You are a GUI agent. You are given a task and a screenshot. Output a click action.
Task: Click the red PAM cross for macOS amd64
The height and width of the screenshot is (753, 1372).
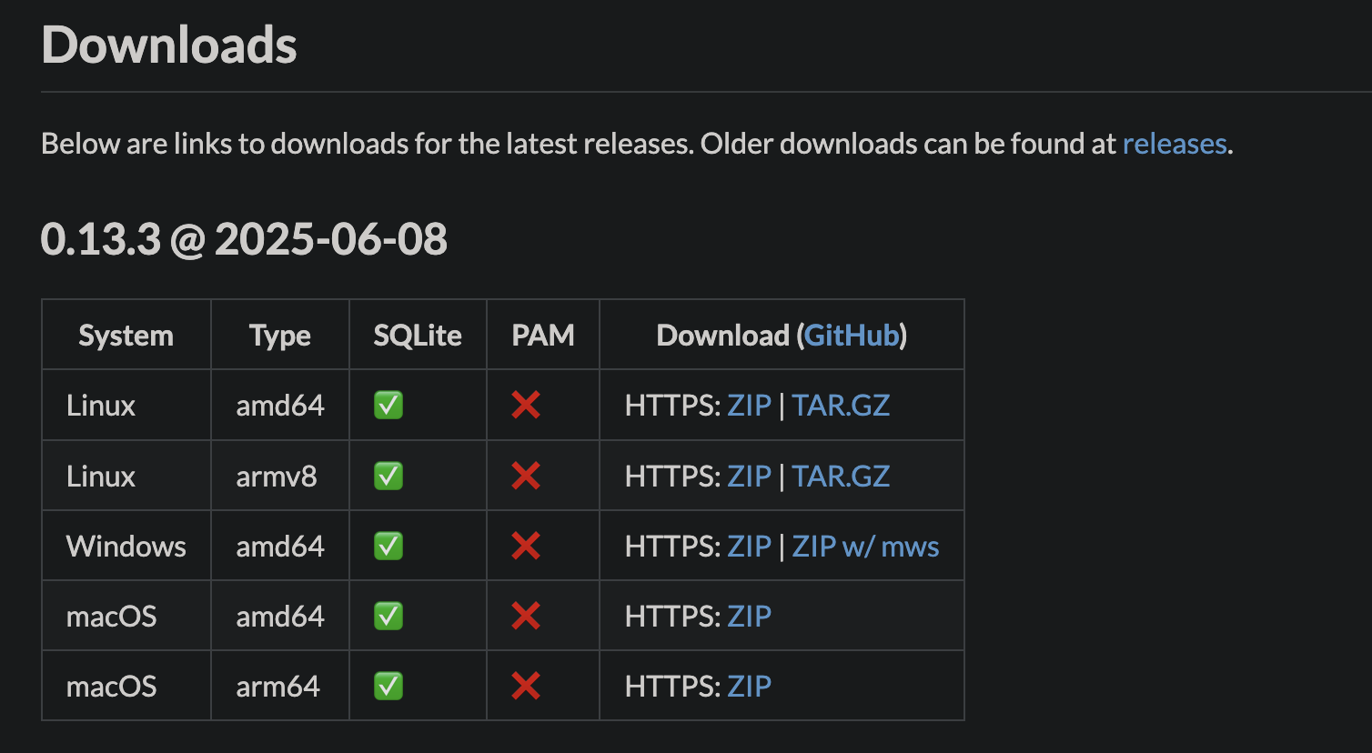[526, 617]
